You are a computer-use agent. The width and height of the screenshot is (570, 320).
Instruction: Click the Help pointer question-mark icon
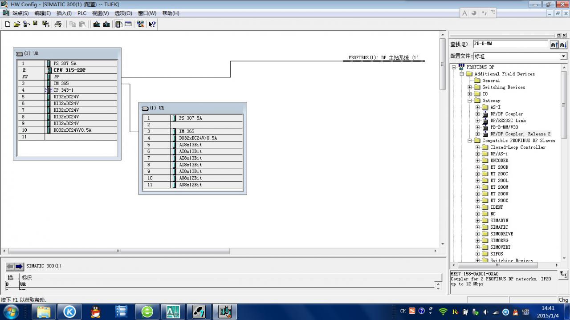(152, 24)
